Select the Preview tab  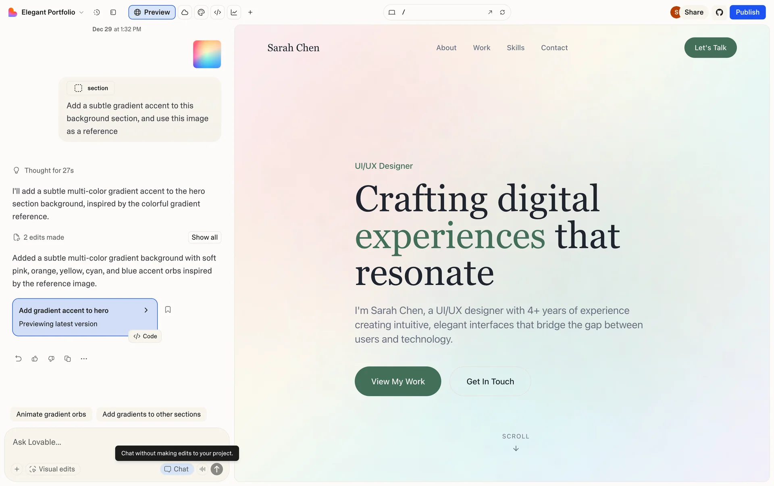(152, 13)
